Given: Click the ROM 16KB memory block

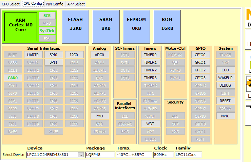Looking at the screenshot, I should tap(167, 27).
